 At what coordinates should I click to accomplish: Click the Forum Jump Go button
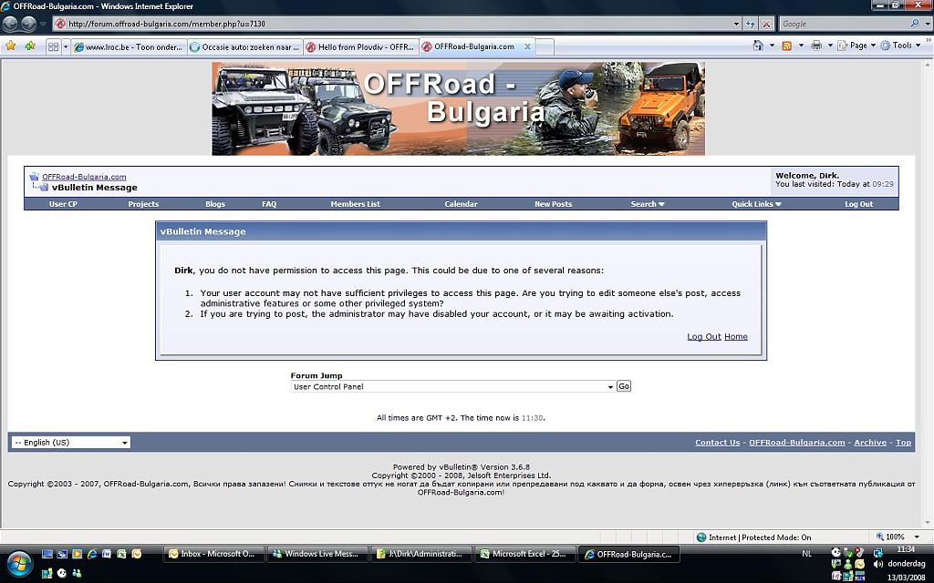[624, 386]
